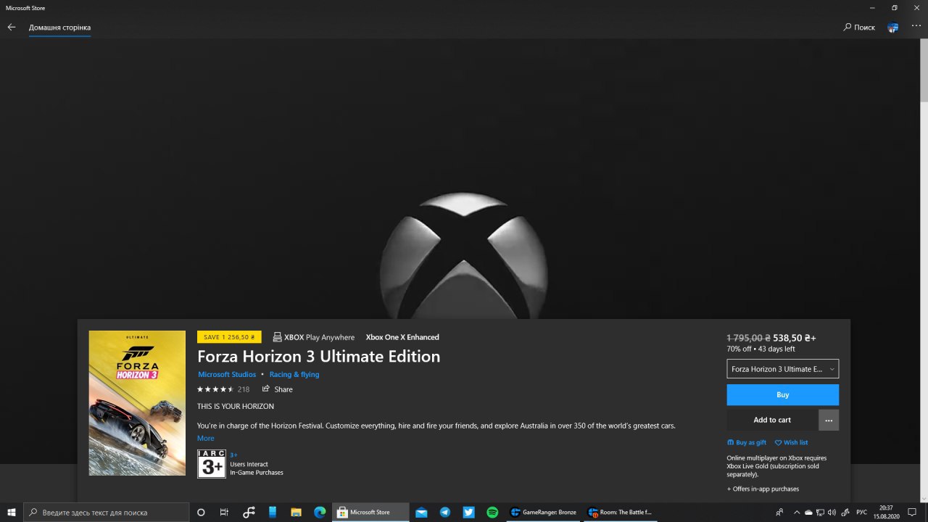This screenshot has height=522, width=928.
Task: Click the taskbar search field
Action: coord(106,512)
